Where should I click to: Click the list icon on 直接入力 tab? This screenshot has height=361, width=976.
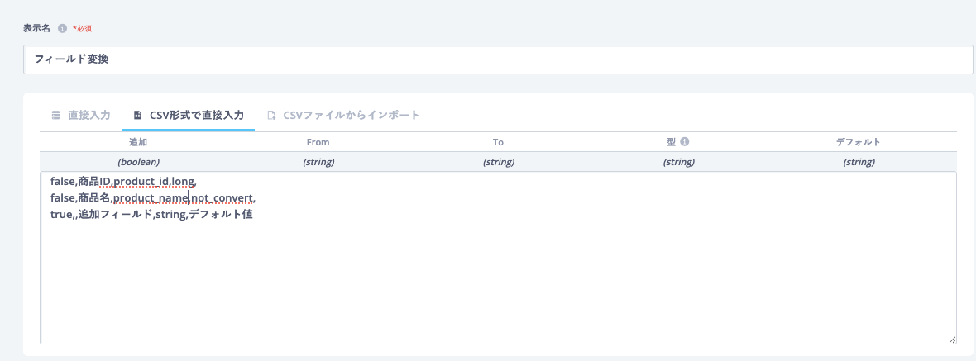(x=55, y=115)
